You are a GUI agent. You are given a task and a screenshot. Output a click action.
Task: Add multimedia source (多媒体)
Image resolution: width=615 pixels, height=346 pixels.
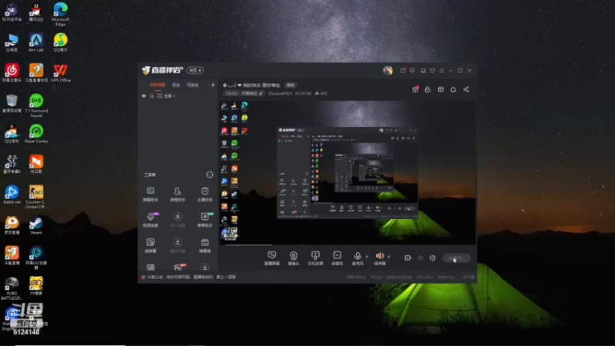(x=337, y=258)
